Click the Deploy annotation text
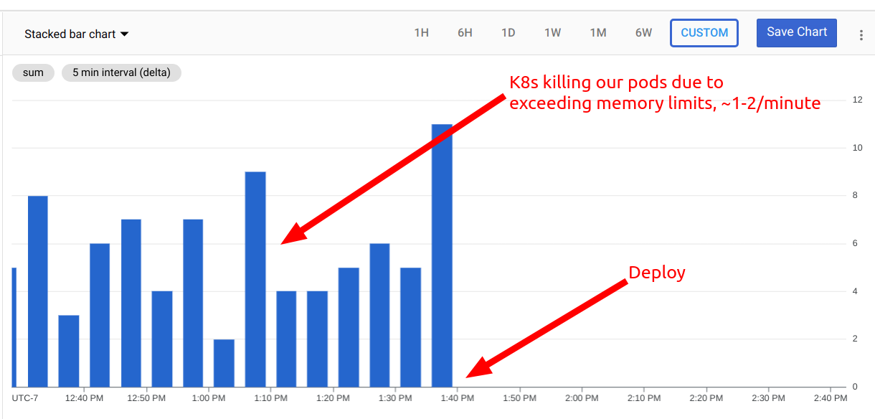Image resolution: width=875 pixels, height=419 pixels. pyautogui.click(x=656, y=272)
